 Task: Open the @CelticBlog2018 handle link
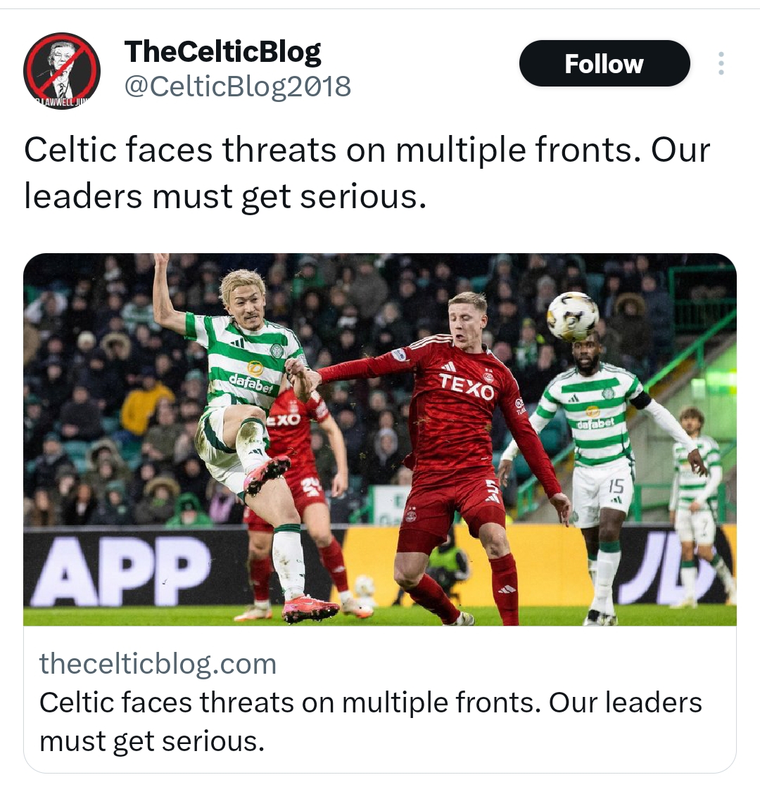pos(238,86)
